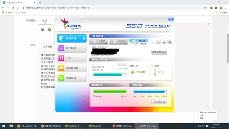Click the 中 input method indicator
The width and height of the screenshot is (229, 129).
coord(203,126)
